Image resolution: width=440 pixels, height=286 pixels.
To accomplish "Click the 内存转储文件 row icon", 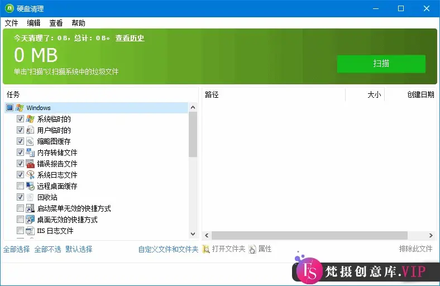I will [30, 152].
